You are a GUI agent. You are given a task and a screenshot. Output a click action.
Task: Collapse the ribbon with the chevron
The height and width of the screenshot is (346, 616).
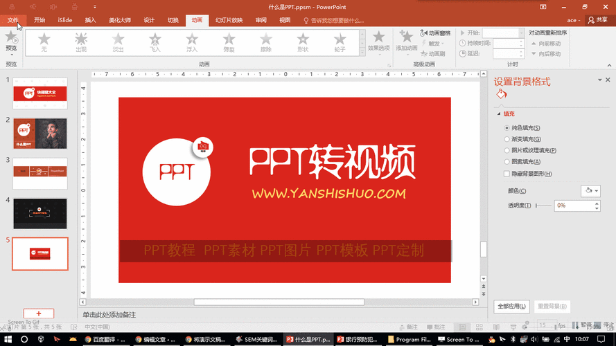(609, 65)
